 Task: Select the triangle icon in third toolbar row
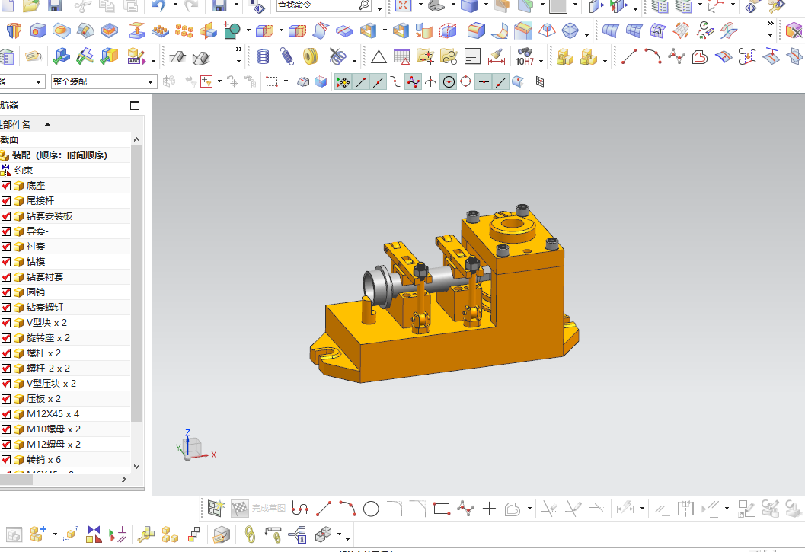pos(379,57)
